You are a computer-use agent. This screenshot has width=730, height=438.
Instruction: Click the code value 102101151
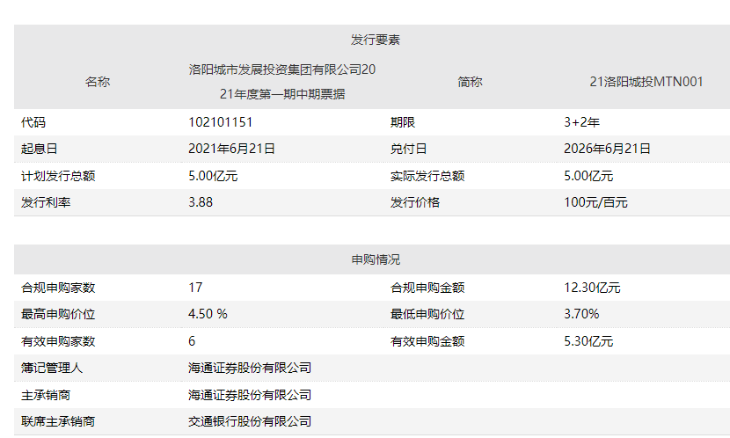(x=220, y=122)
